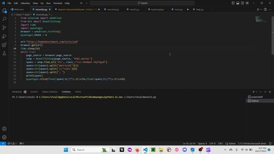
Task: Open the Accounts menu icon
Action: 4,129
